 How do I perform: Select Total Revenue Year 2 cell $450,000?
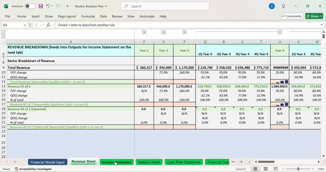[x=163, y=68]
